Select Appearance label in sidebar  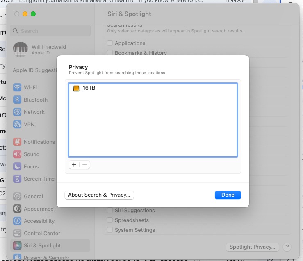[x=39, y=209]
